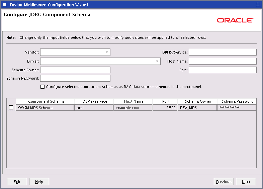Click the Host Name column header
The height and width of the screenshot is (189, 263).
tap(133, 101)
